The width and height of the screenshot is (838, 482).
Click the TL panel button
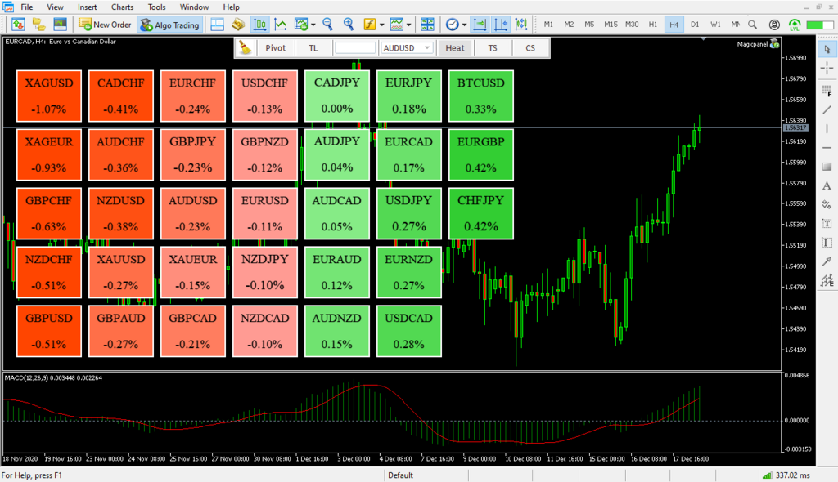click(x=313, y=47)
